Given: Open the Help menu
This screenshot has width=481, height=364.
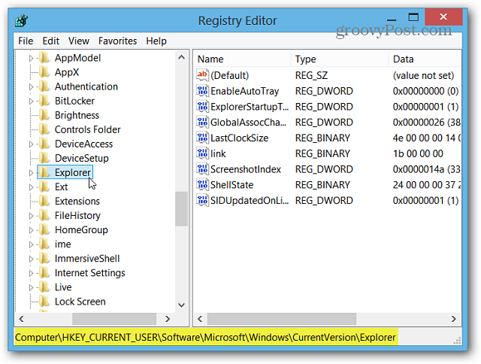Looking at the screenshot, I should pyautogui.click(x=156, y=41).
